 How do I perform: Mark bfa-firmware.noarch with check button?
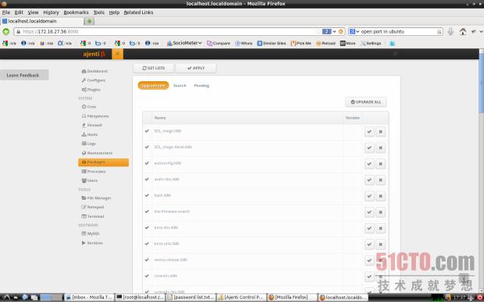click(369, 212)
